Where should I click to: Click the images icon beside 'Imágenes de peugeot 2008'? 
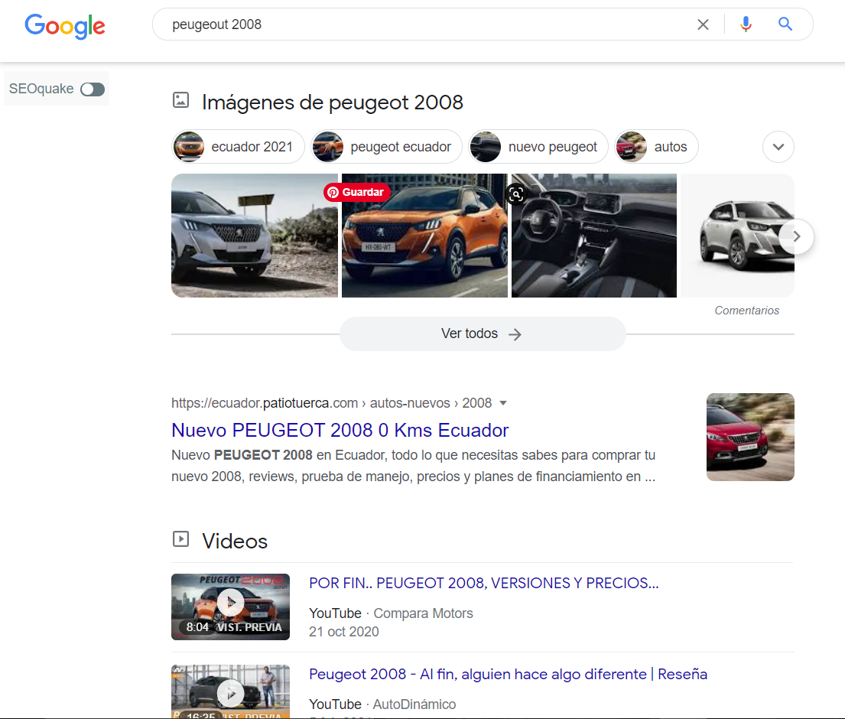pyautogui.click(x=180, y=100)
